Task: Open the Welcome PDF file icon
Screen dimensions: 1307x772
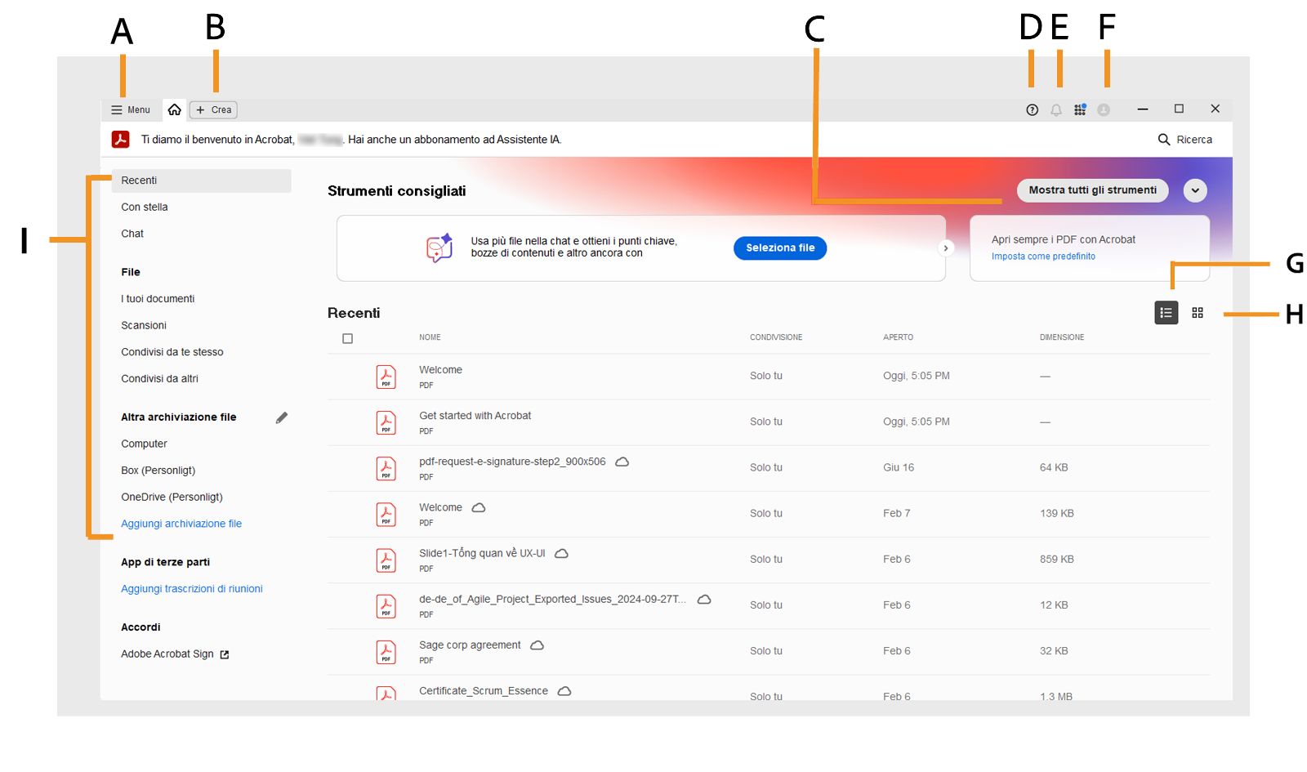Action: [385, 376]
